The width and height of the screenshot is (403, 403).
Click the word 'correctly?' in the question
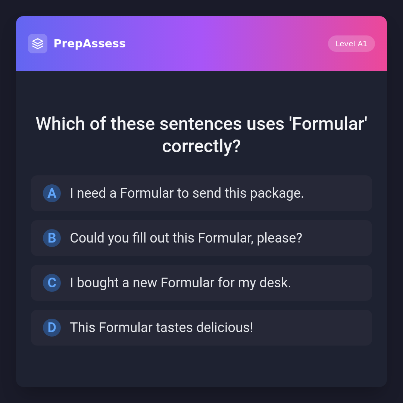[201, 146]
